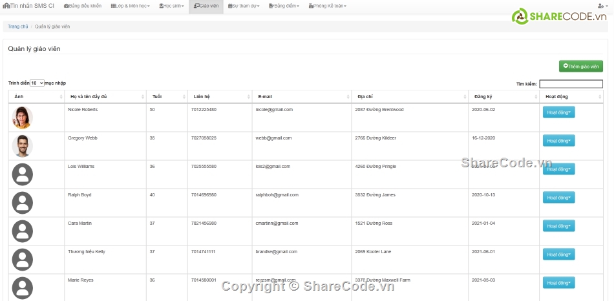Open the Bảng điều khiển menu item
The image size is (614, 301).
pos(83,6)
